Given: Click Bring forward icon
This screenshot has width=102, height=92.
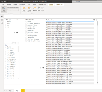Looking at the screenshot, I should (x=24, y=8).
